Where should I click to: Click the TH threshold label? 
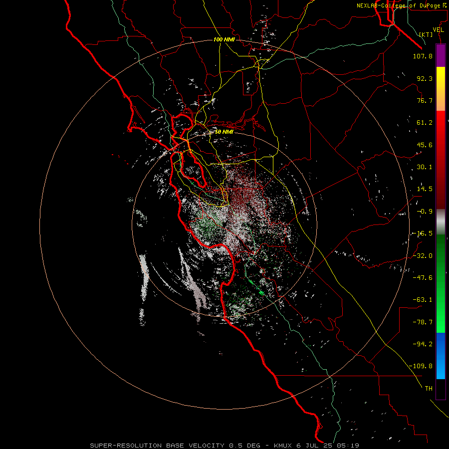coord(429,389)
